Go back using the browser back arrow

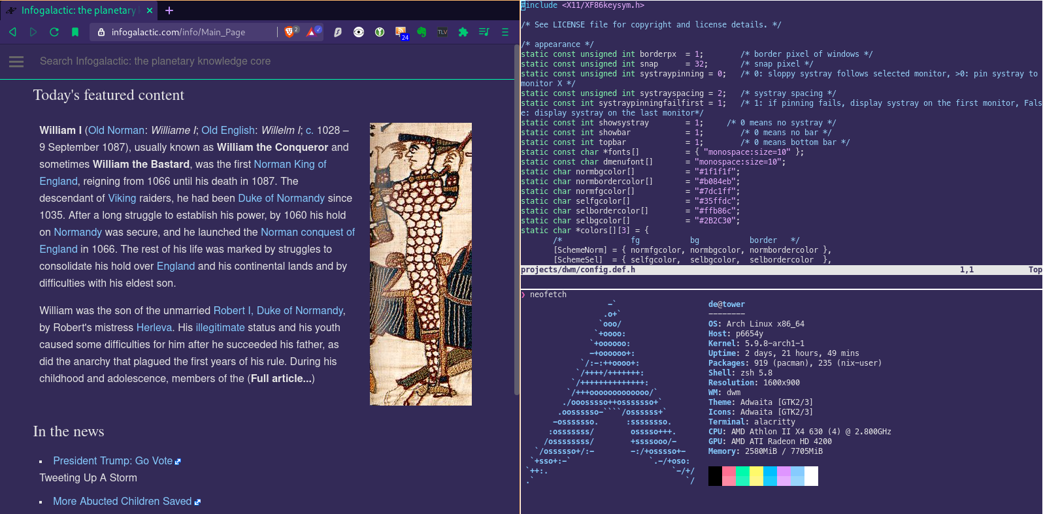pos(12,32)
